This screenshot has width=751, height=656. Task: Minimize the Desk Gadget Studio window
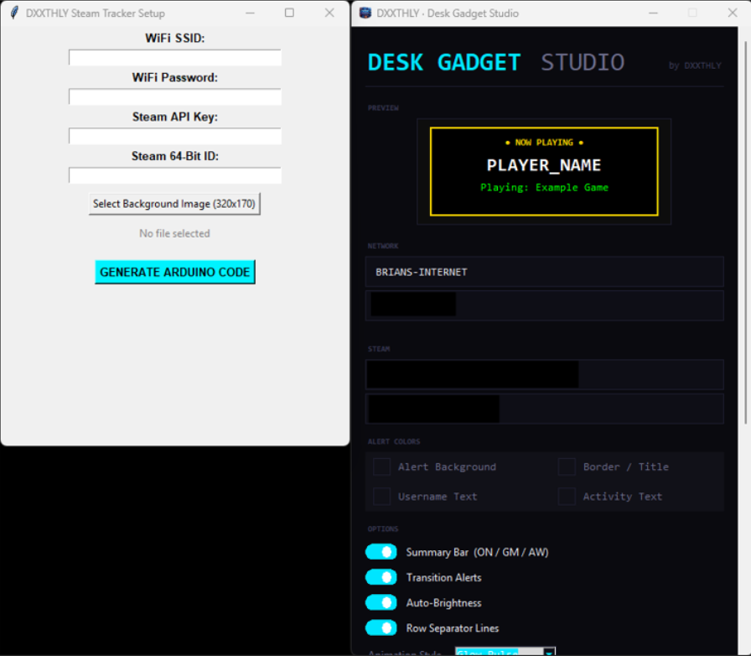coord(653,13)
